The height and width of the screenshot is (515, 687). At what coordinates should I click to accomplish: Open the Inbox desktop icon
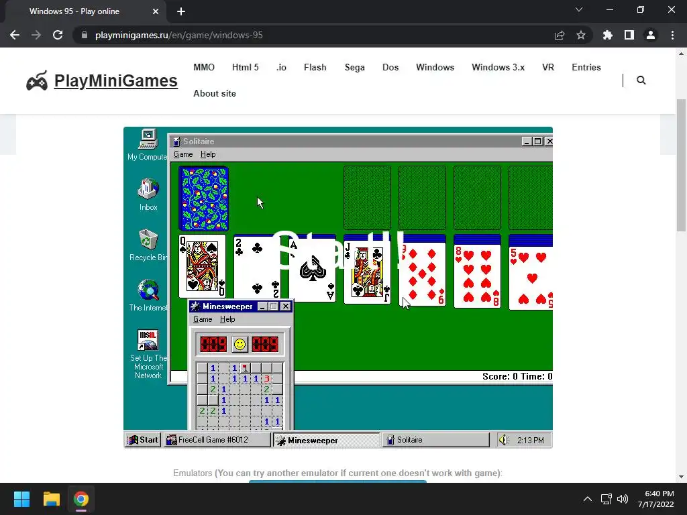pyautogui.click(x=148, y=195)
